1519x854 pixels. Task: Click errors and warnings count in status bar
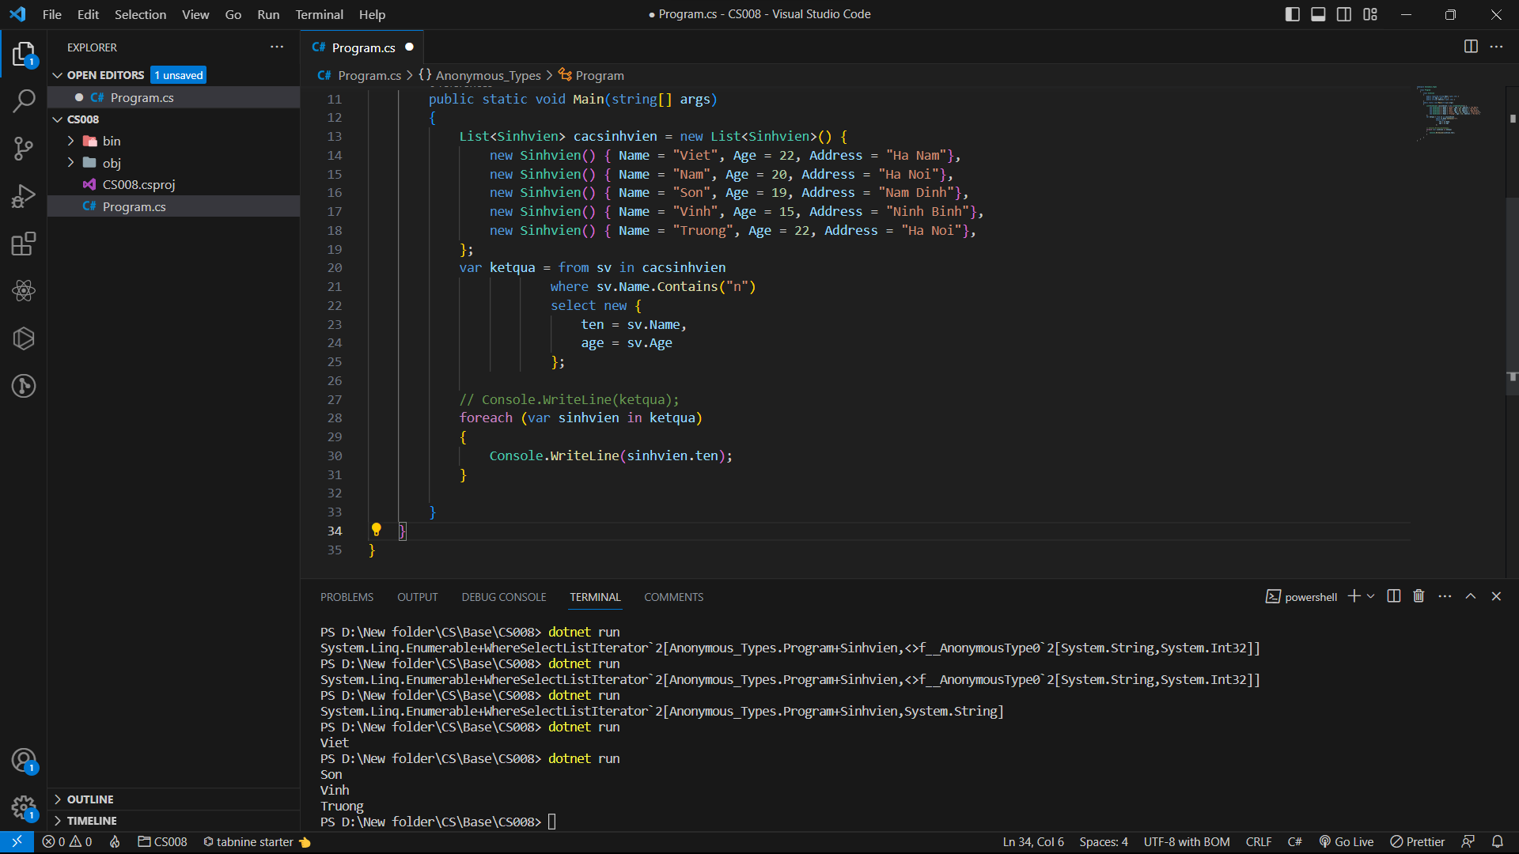click(67, 842)
